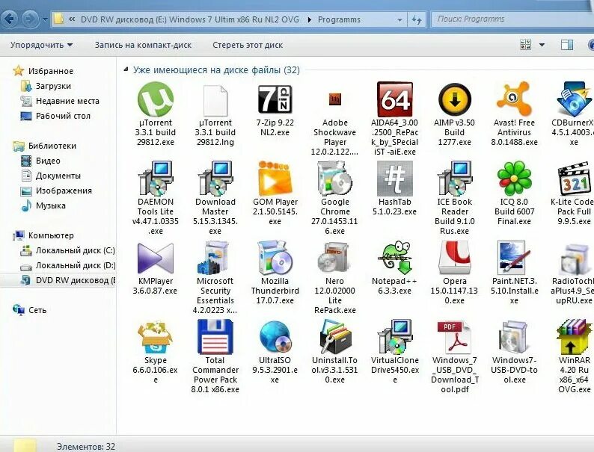Select the WinRAR 4.20 Ru icon

click(x=575, y=337)
